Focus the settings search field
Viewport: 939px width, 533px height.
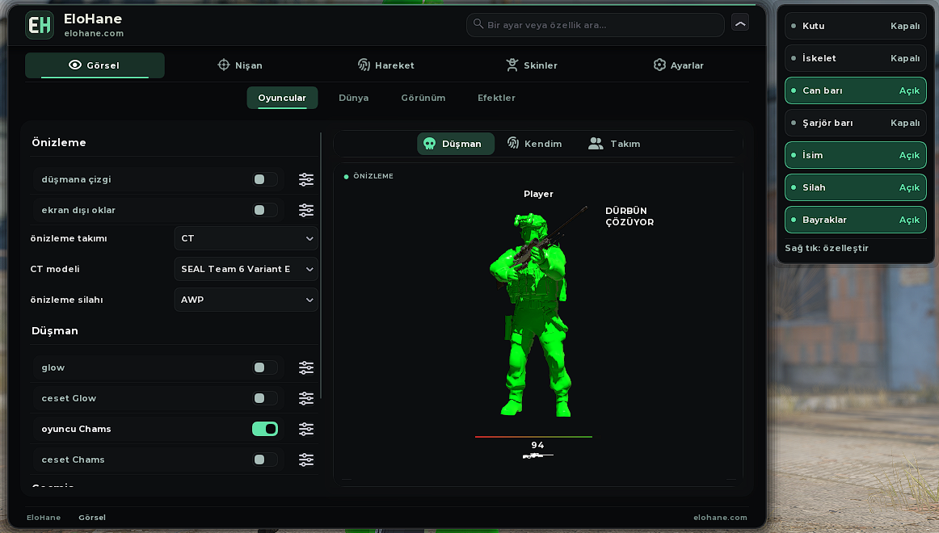coord(596,25)
